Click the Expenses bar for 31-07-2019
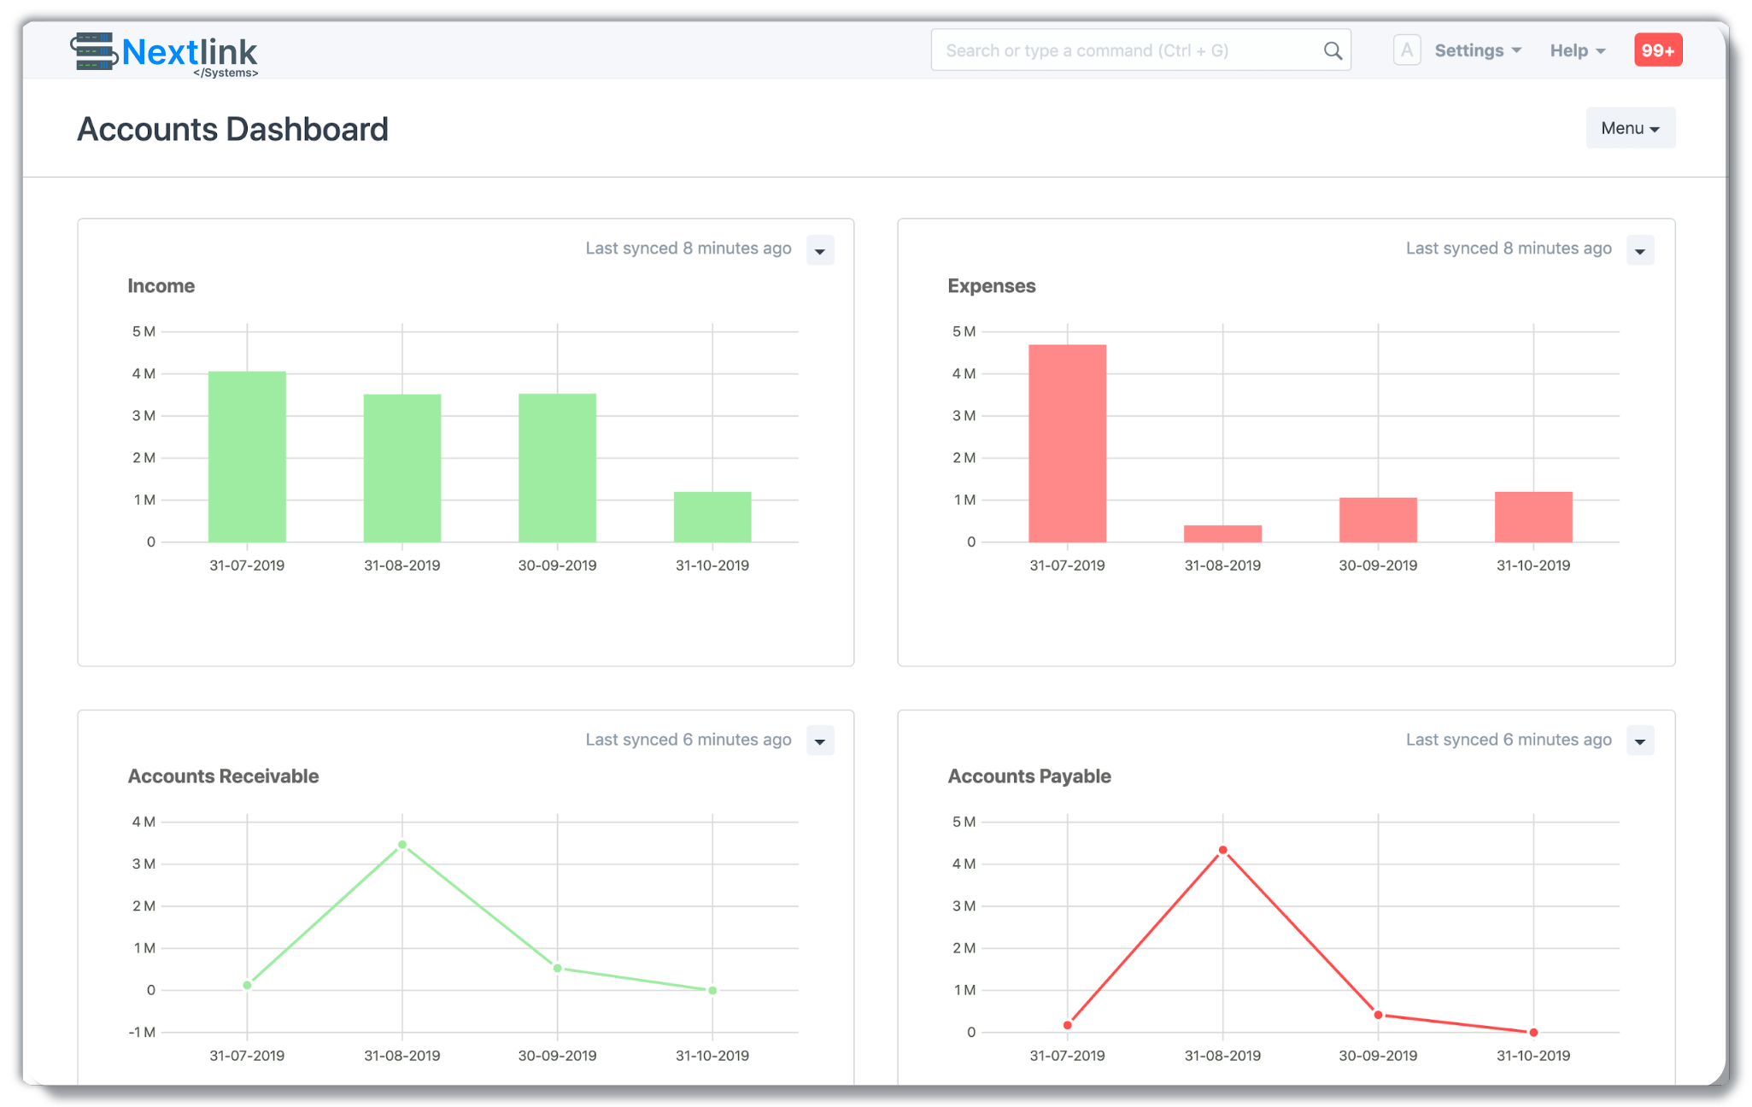Image resolution: width=1752 pixels, height=1107 pixels. [x=1067, y=444]
